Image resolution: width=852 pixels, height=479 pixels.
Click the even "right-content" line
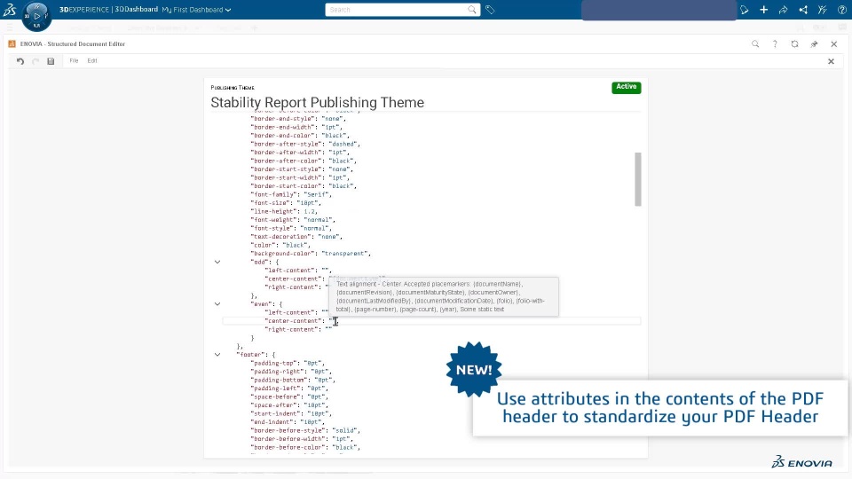coord(298,330)
